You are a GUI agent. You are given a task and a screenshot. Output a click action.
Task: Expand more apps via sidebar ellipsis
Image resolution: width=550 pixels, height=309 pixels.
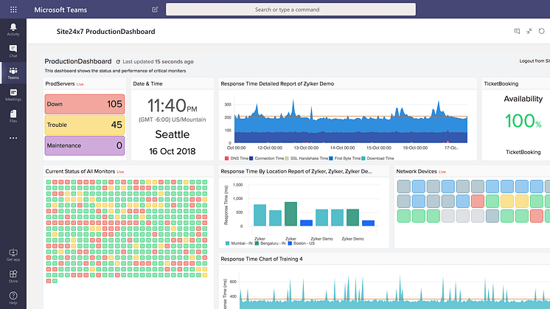[x=13, y=138]
